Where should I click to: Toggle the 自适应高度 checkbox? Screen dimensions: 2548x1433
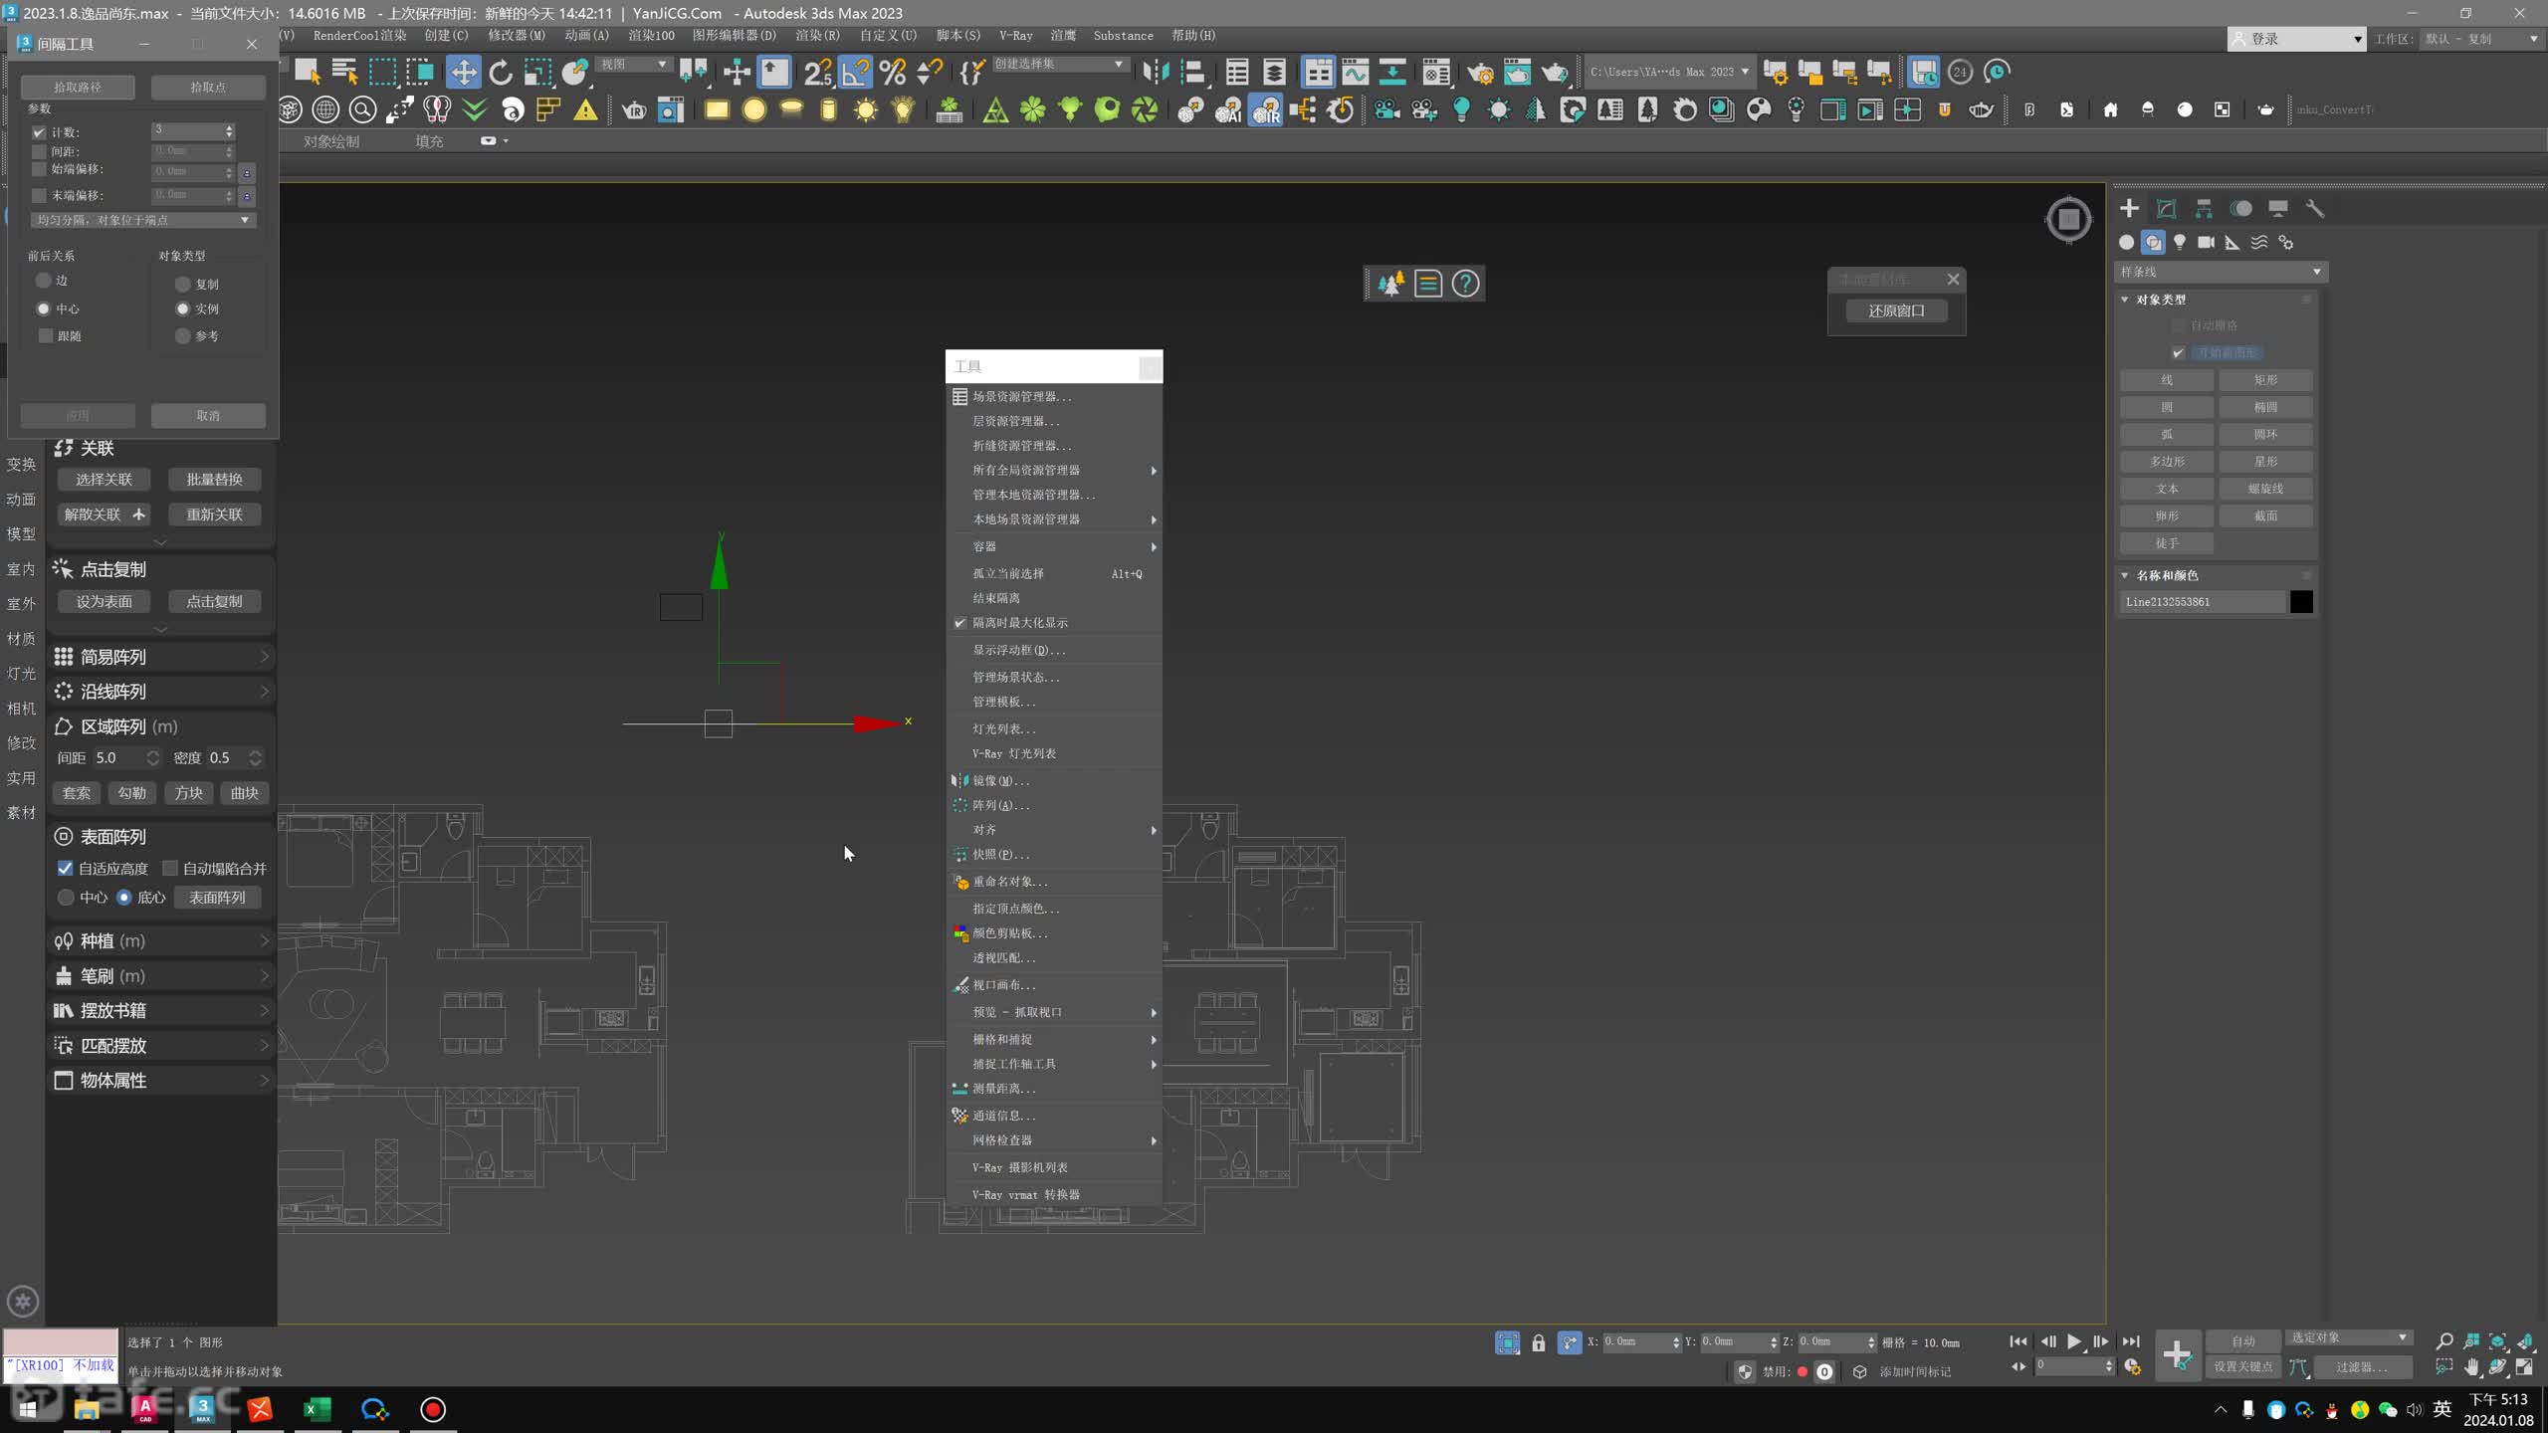(x=65, y=868)
